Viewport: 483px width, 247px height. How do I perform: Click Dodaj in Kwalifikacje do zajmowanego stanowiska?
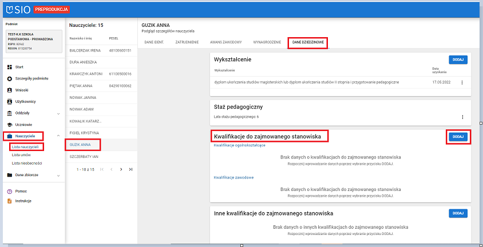coord(458,137)
